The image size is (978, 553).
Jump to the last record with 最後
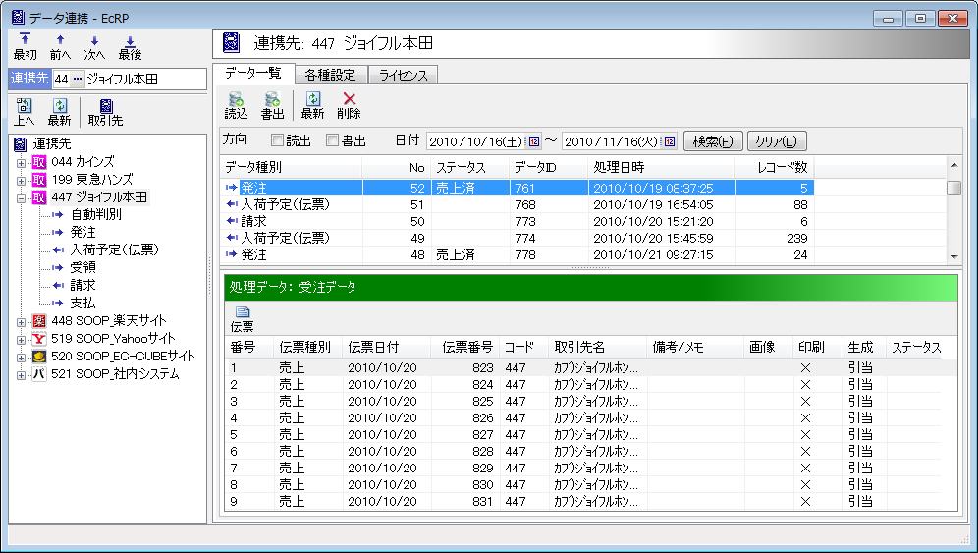pyautogui.click(x=130, y=47)
